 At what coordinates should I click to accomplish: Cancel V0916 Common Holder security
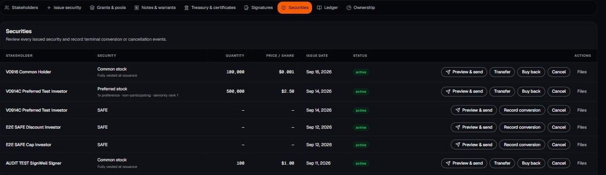pyautogui.click(x=559, y=72)
